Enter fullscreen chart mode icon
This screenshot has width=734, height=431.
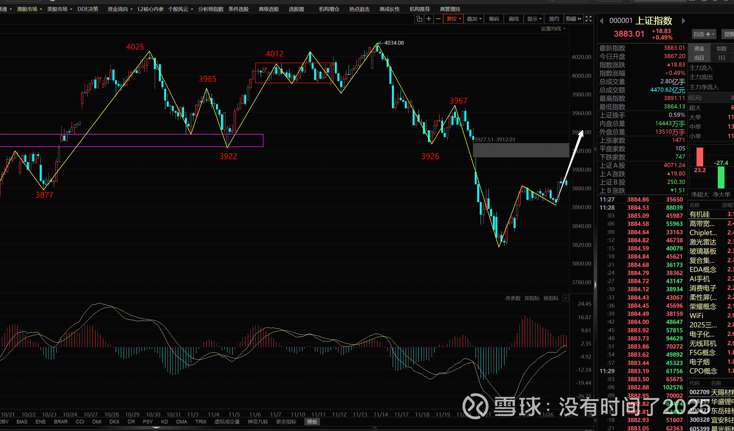(x=588, y=19)
